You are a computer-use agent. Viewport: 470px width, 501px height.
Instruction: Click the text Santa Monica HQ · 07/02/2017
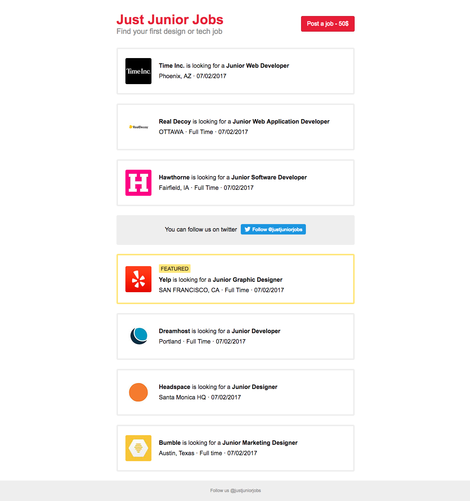point(200,397)
